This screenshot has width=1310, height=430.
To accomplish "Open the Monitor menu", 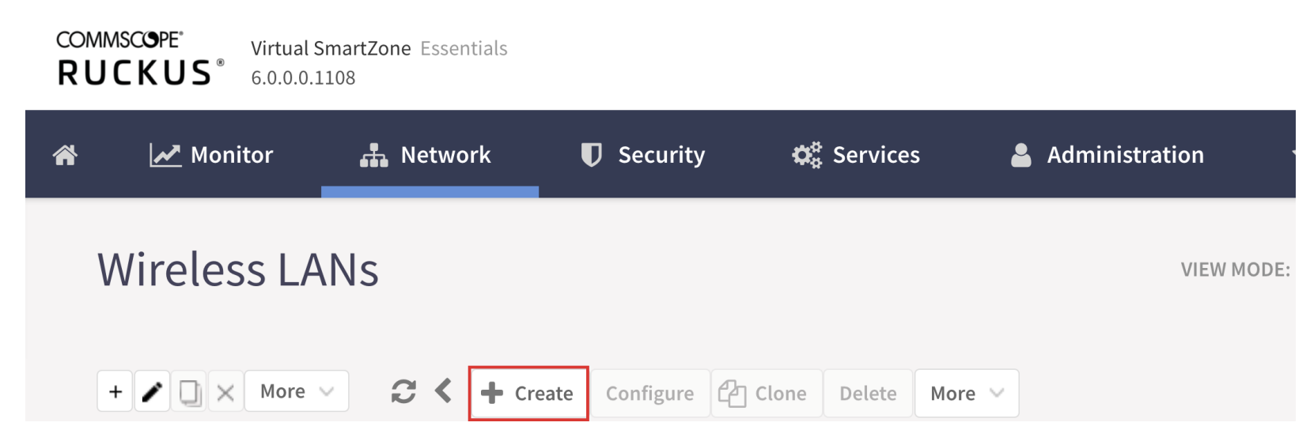I will [x=211, y=155].
